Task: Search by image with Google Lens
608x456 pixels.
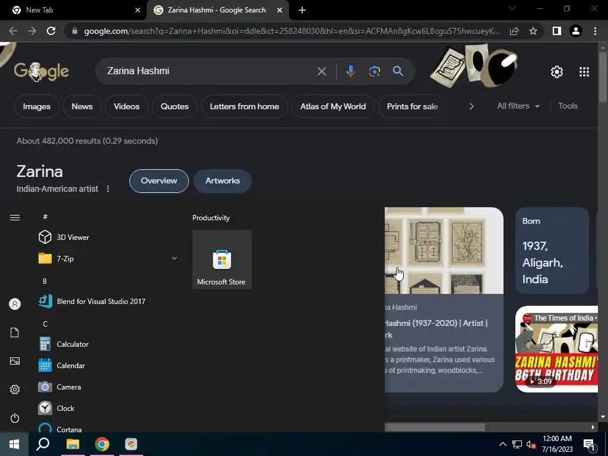Action: (374, 71)
